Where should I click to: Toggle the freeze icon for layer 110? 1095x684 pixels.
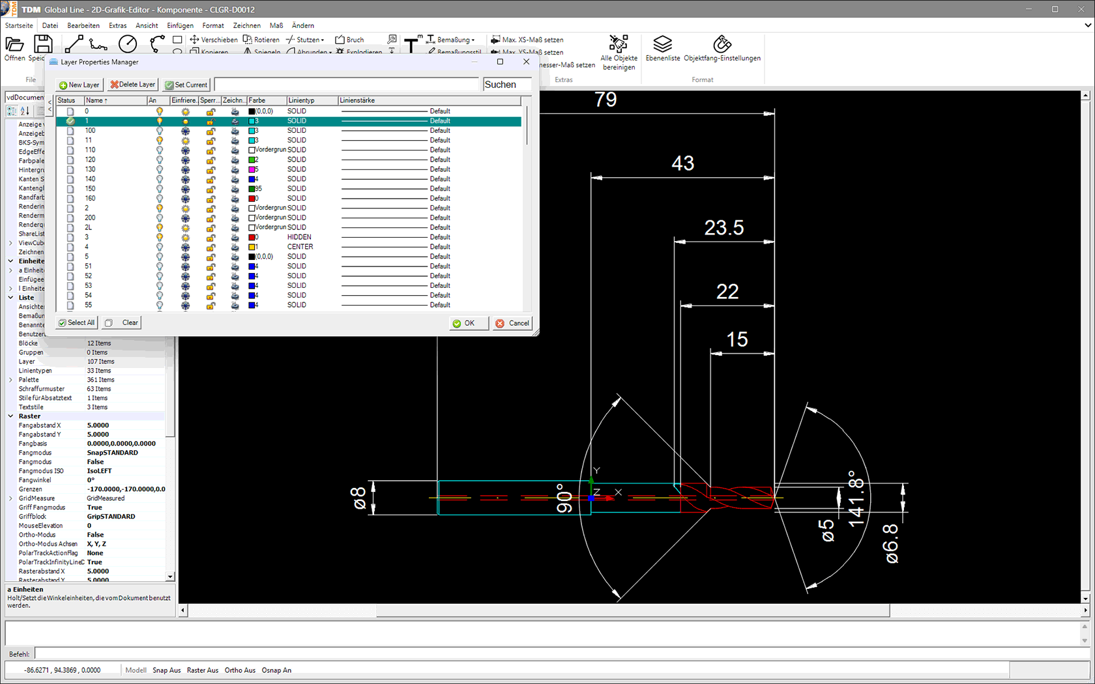(185, 150)
